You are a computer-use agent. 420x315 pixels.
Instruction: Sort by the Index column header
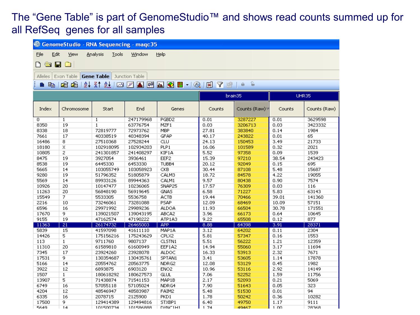(x=46, y=109)
